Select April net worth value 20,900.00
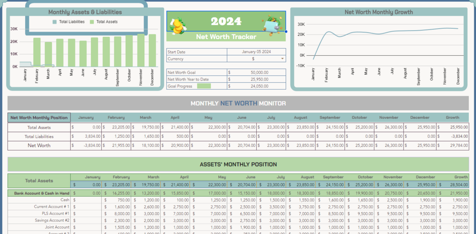 [x=175, y=145]
